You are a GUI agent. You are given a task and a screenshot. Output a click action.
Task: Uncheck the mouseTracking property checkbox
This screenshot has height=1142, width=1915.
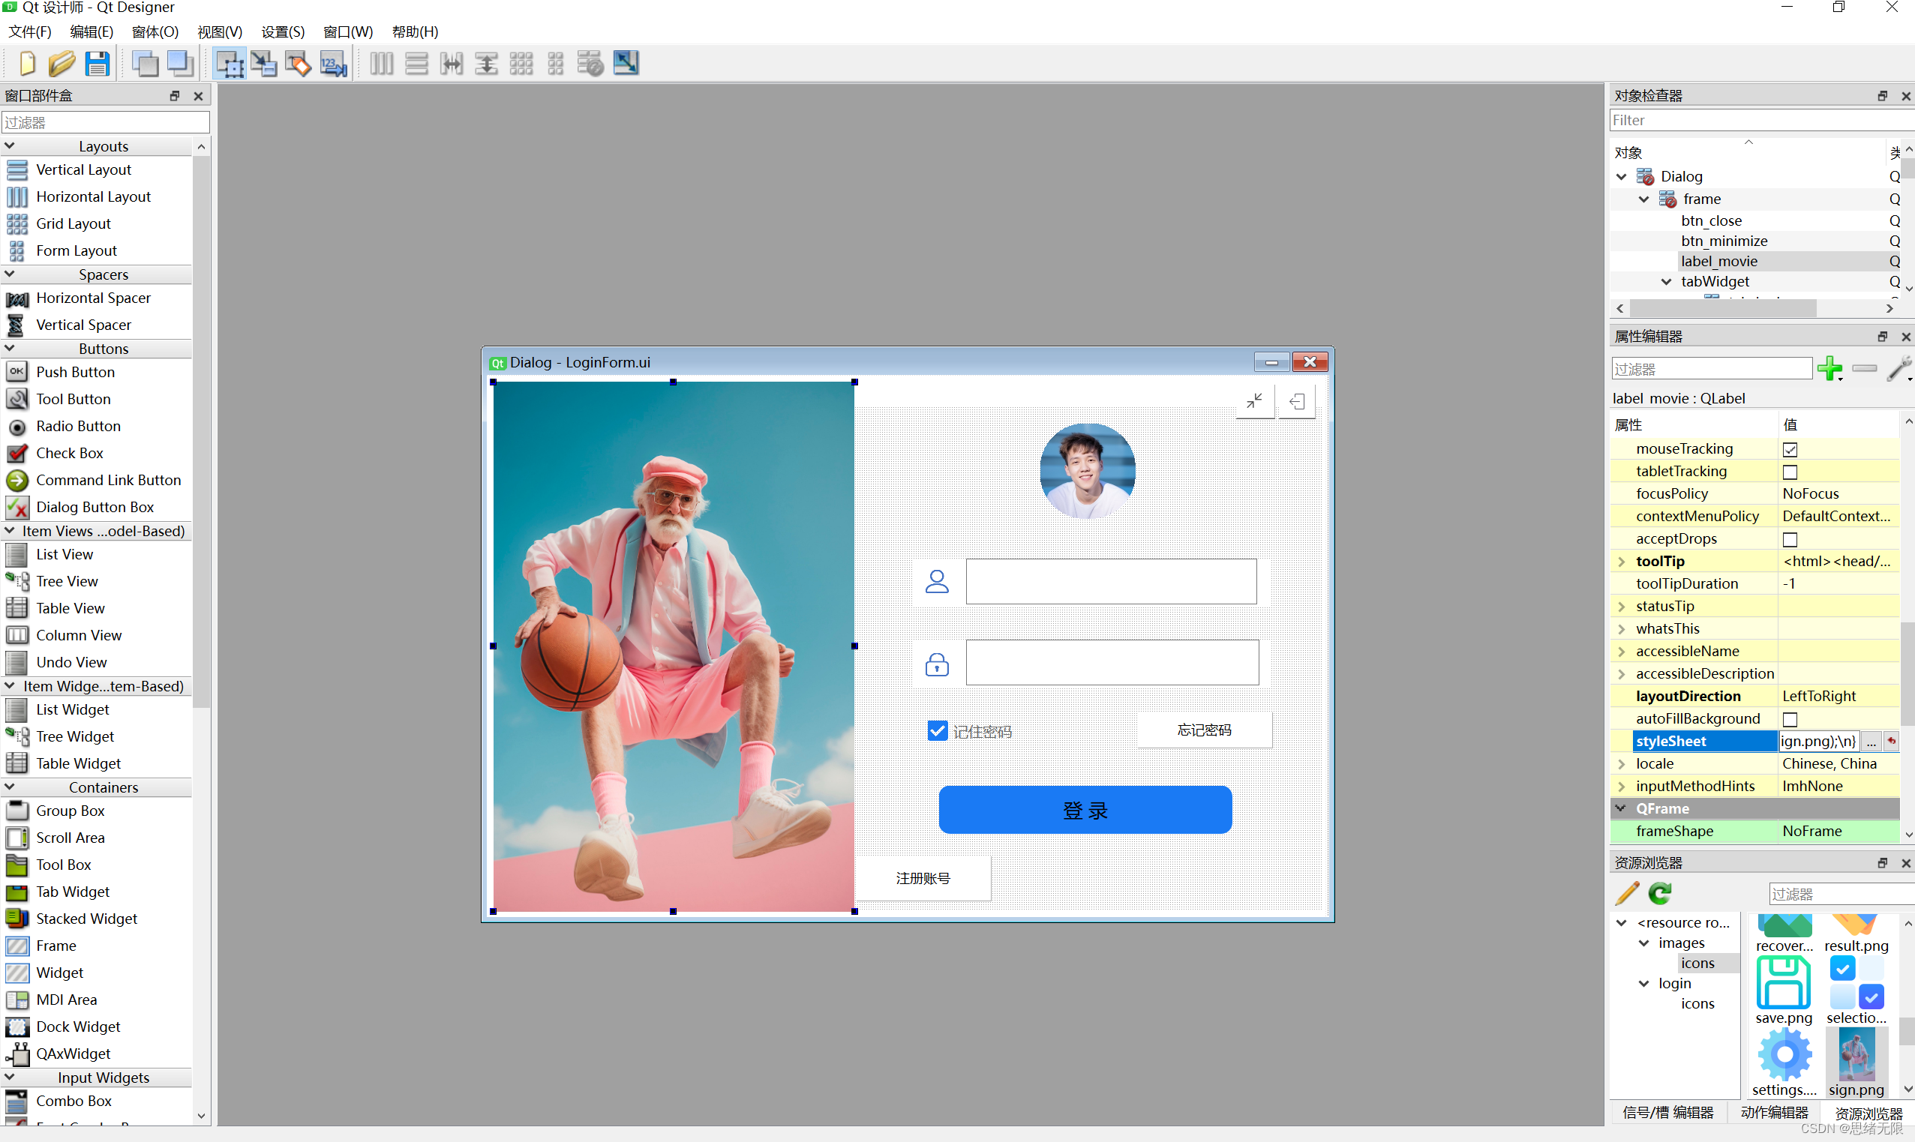pos(1790,449)
